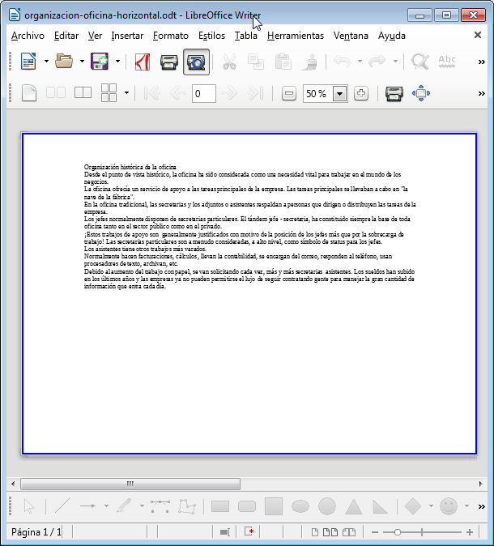The image size is (494, 546).
Task: Click the Redo arrow icon
Action: pyautogui.click(x=377, y=62)
